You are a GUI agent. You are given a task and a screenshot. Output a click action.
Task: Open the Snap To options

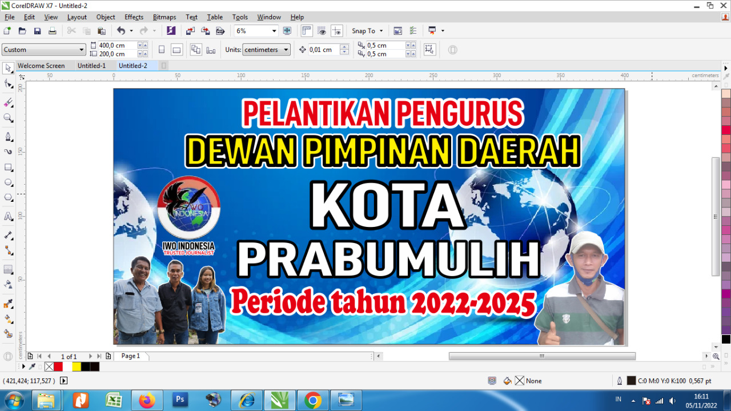(x=367, y=31)
